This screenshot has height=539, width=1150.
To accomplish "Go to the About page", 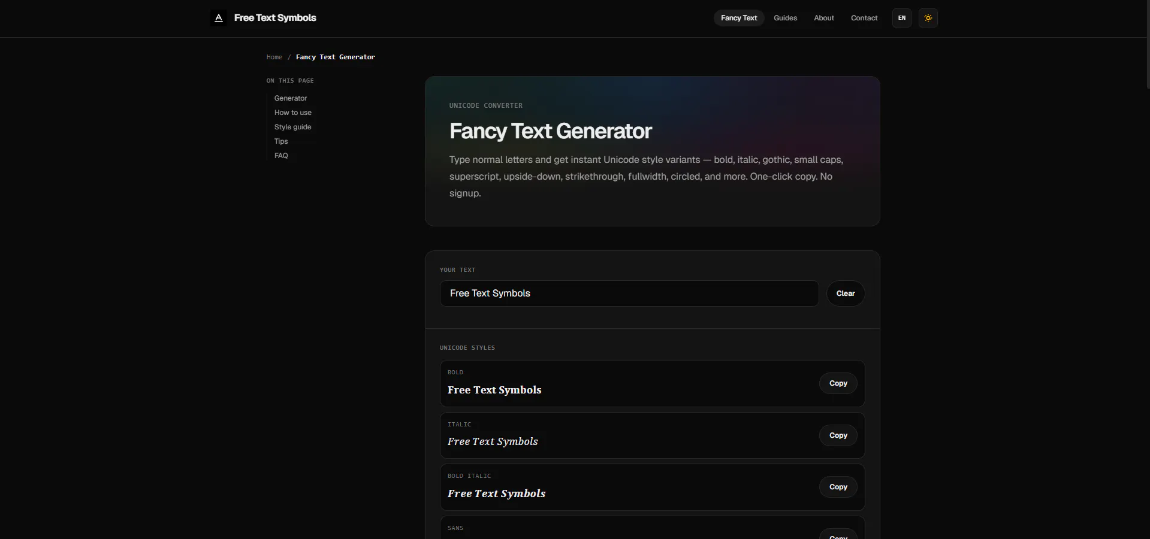I will pos(823,18).
